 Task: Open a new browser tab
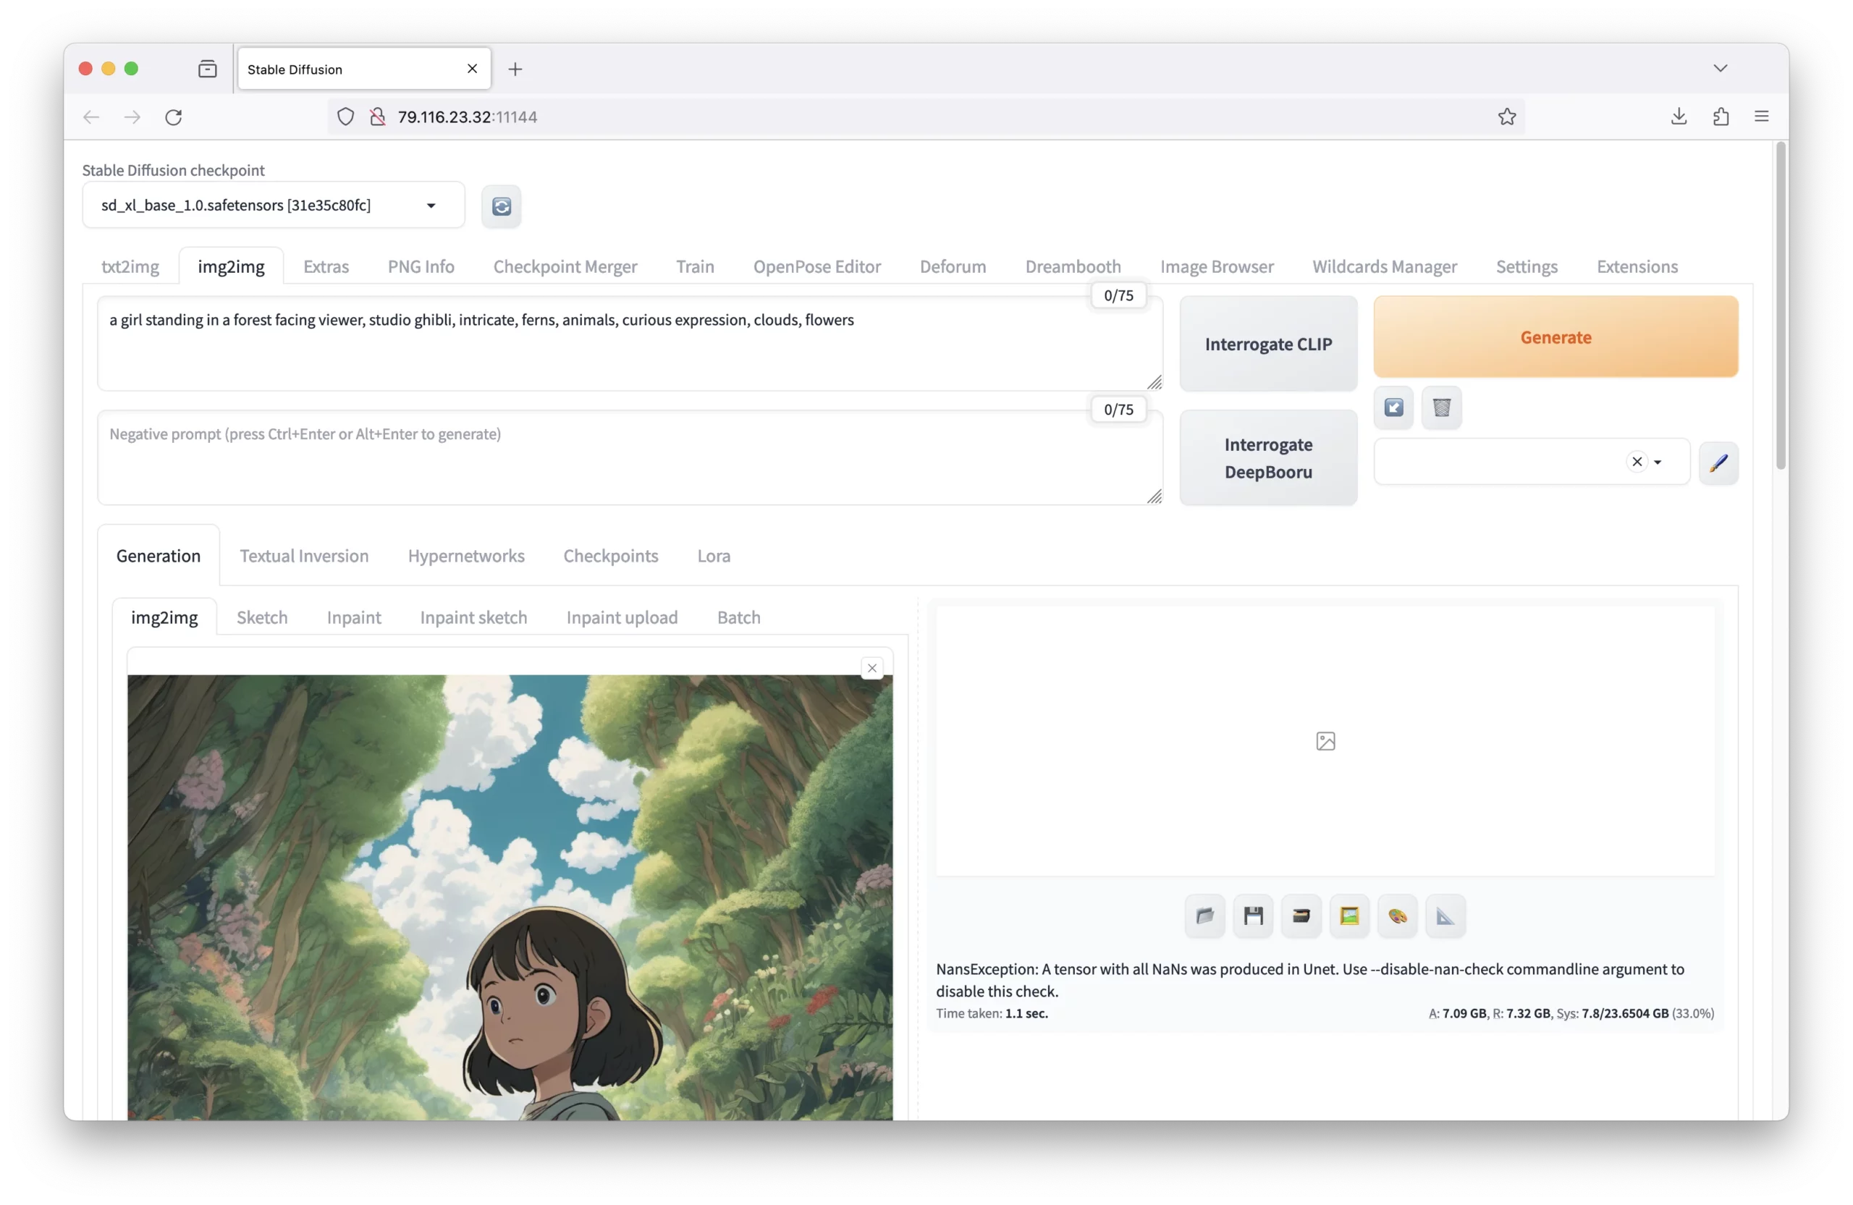[x=515, y=69]
